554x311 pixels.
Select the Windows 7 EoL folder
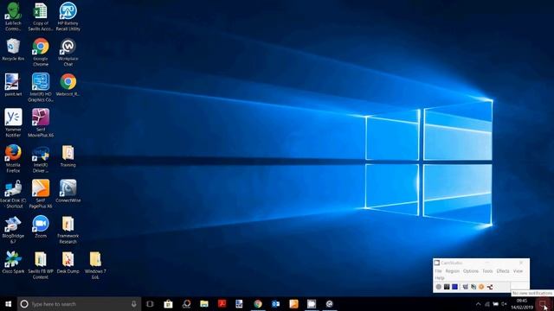point(95,265)
